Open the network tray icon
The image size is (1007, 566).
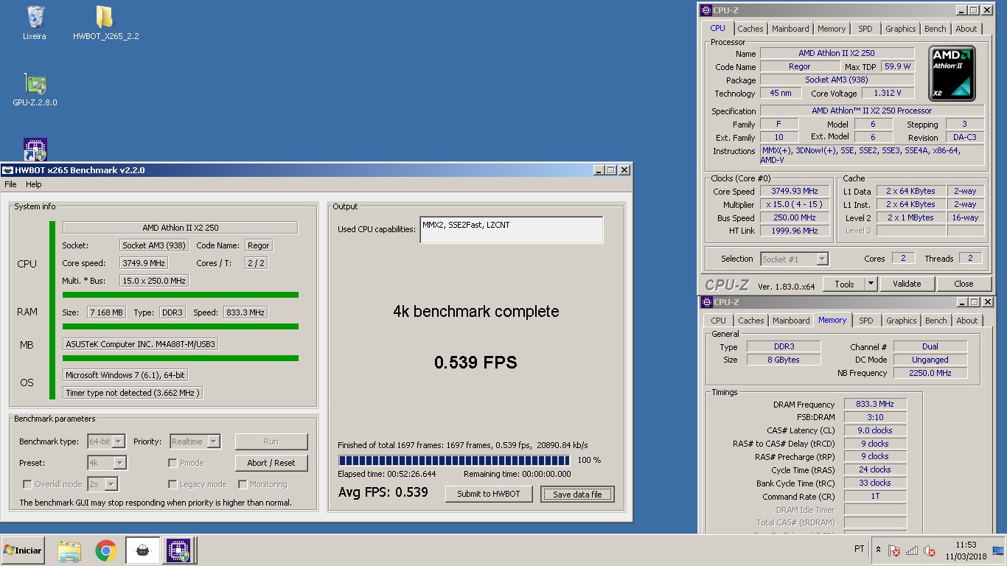(912, 551)
